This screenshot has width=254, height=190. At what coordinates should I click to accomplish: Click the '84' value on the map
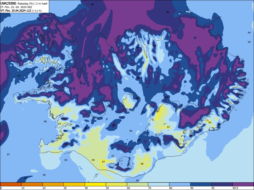tap(249, 33)
